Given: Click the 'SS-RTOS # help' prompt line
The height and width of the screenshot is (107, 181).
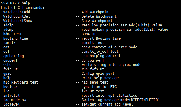Looking at the screenshot, I should 16,3.
